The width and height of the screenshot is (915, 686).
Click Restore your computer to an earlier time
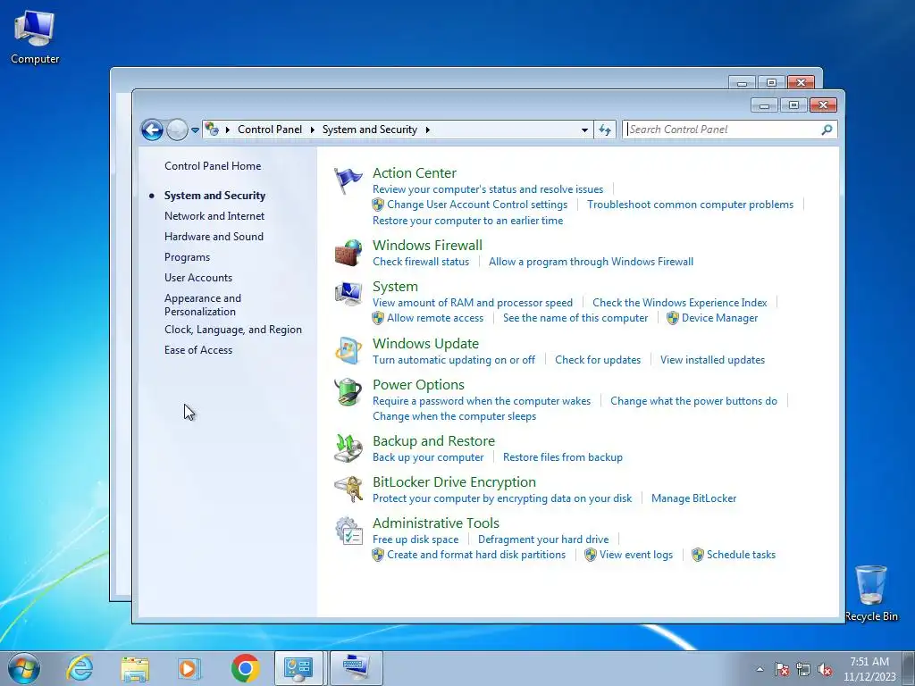point(467,221)
